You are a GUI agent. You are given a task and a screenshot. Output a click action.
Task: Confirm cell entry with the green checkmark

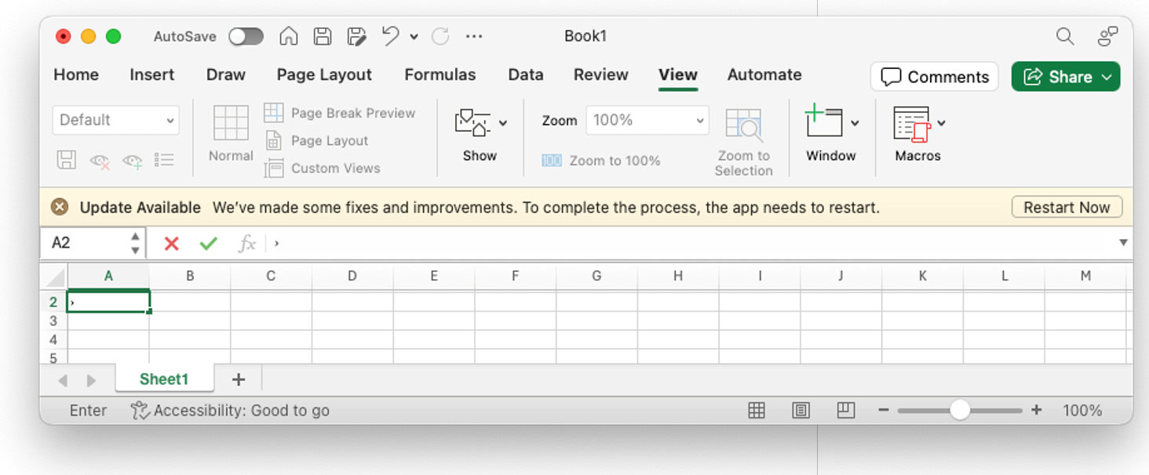point(208,243)
